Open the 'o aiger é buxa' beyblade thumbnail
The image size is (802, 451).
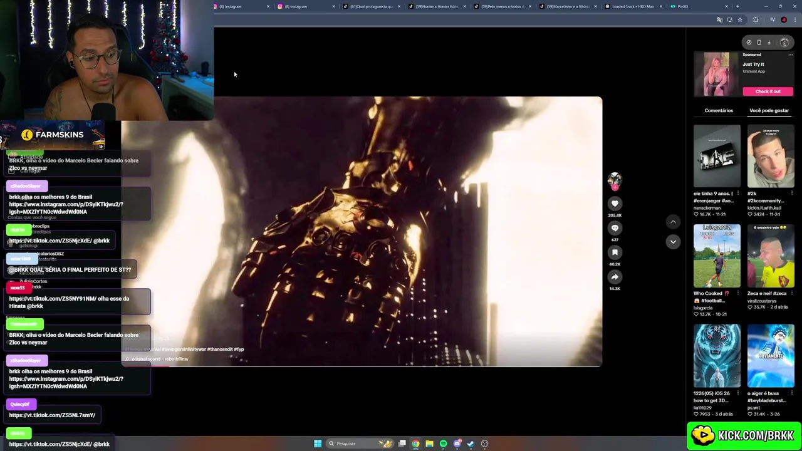click(x=771, y=355)
